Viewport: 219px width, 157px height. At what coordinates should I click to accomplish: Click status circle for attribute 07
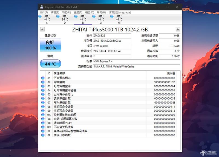43,103
